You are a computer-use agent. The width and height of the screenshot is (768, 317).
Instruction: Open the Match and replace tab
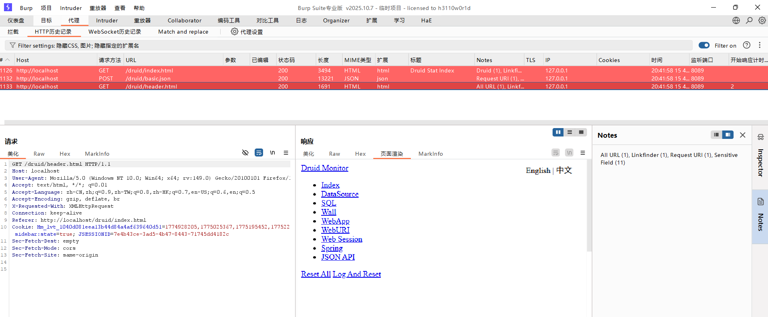click(183, 32)
